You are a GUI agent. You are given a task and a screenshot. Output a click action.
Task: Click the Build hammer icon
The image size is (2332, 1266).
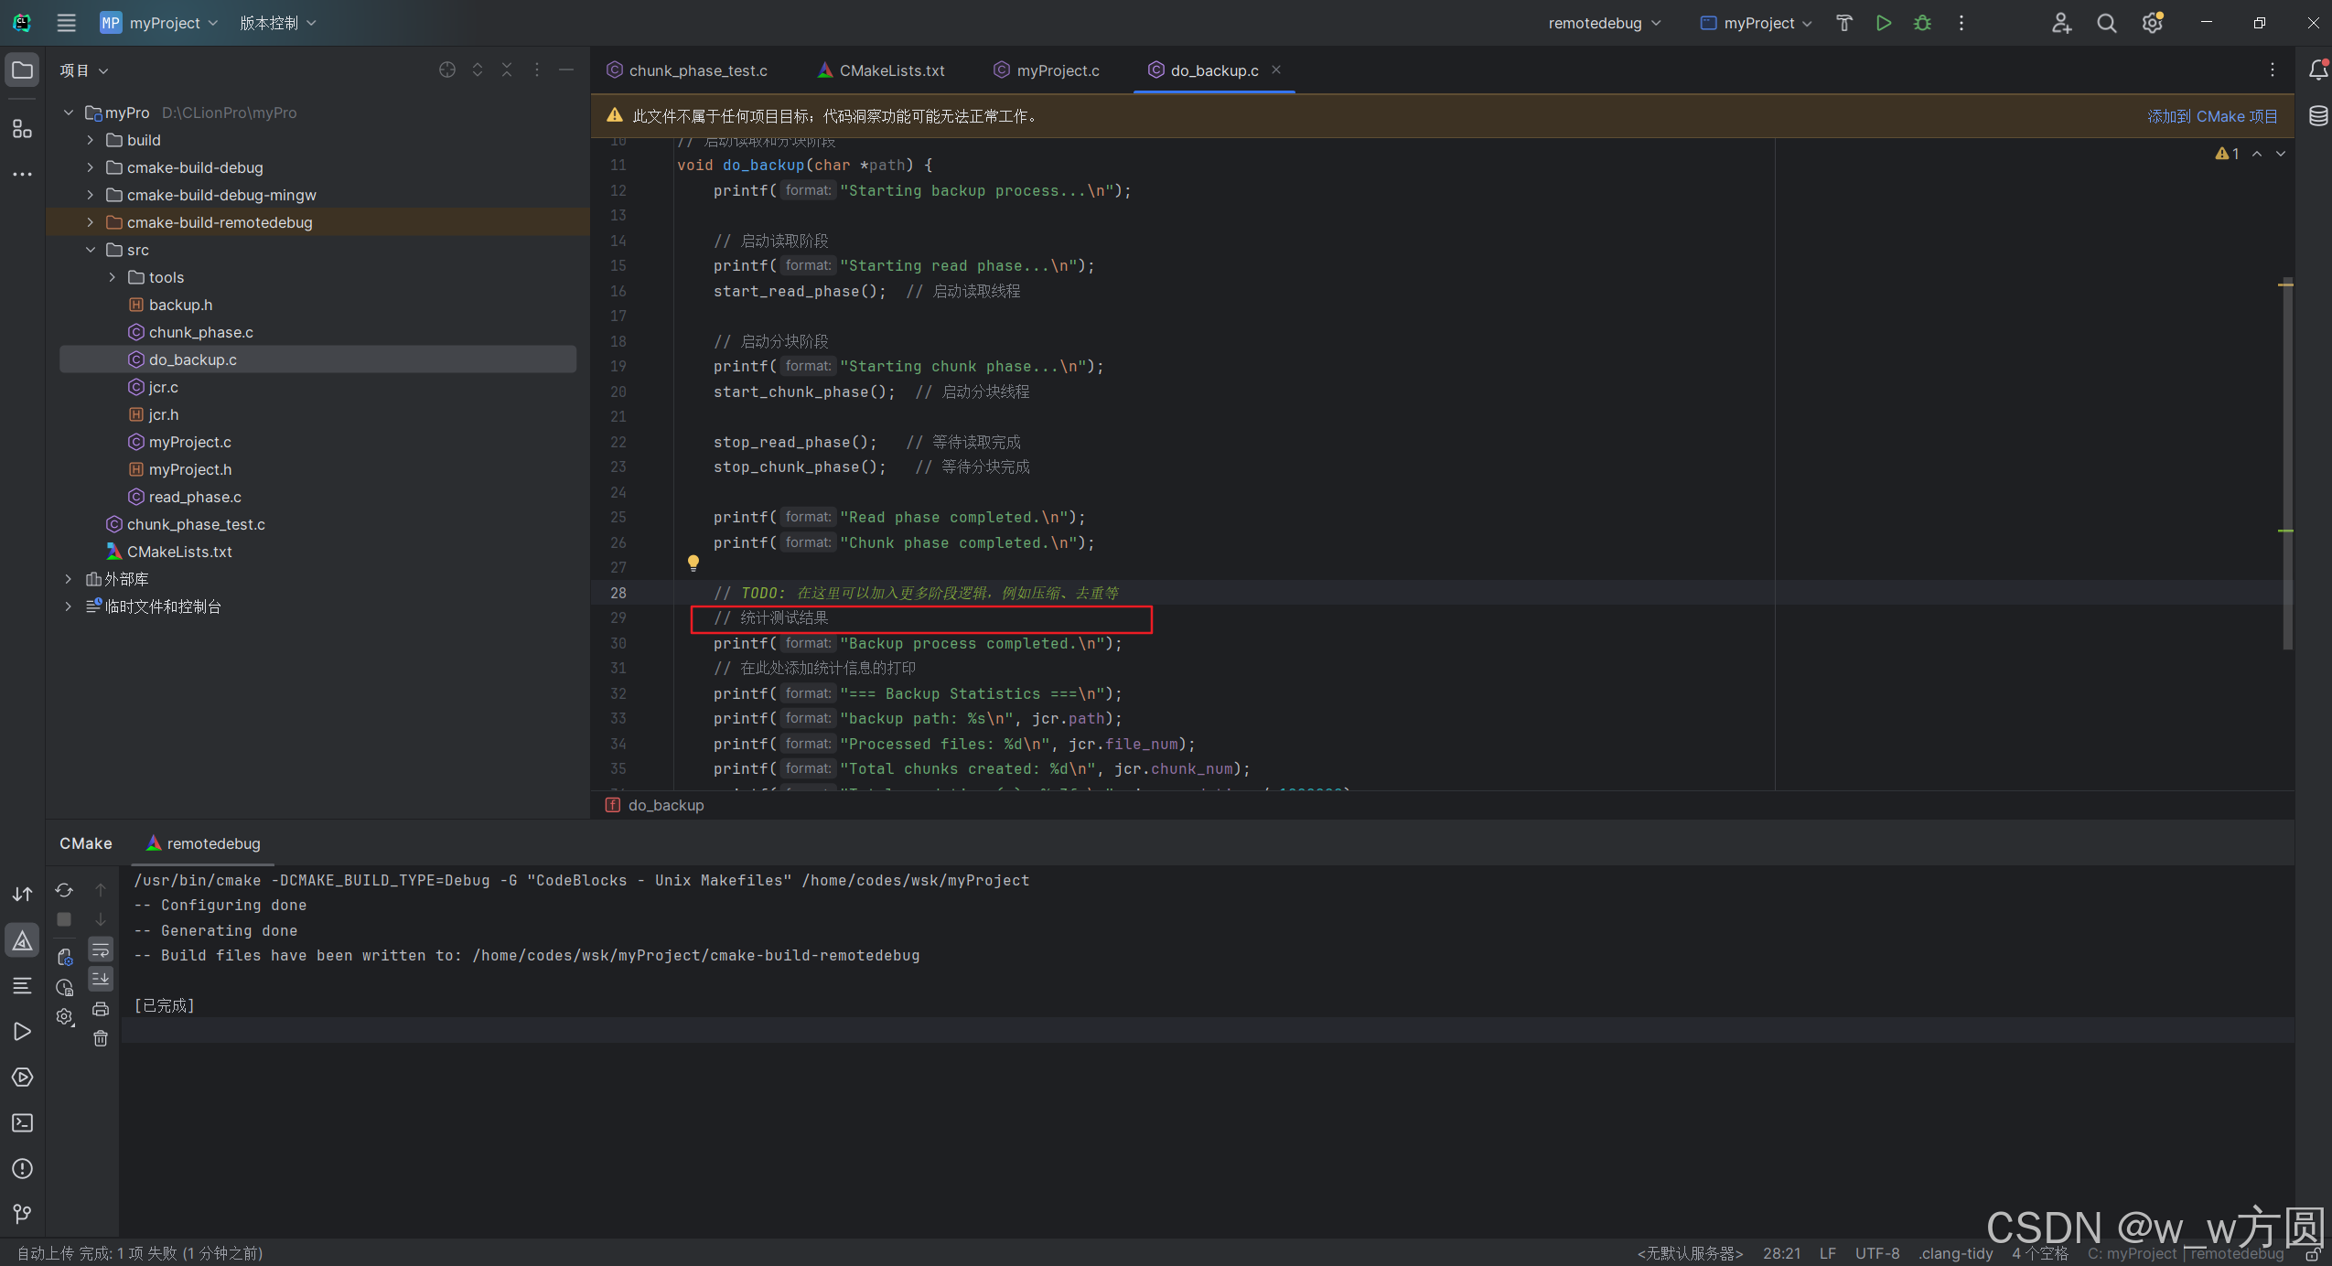[1844, 23]
